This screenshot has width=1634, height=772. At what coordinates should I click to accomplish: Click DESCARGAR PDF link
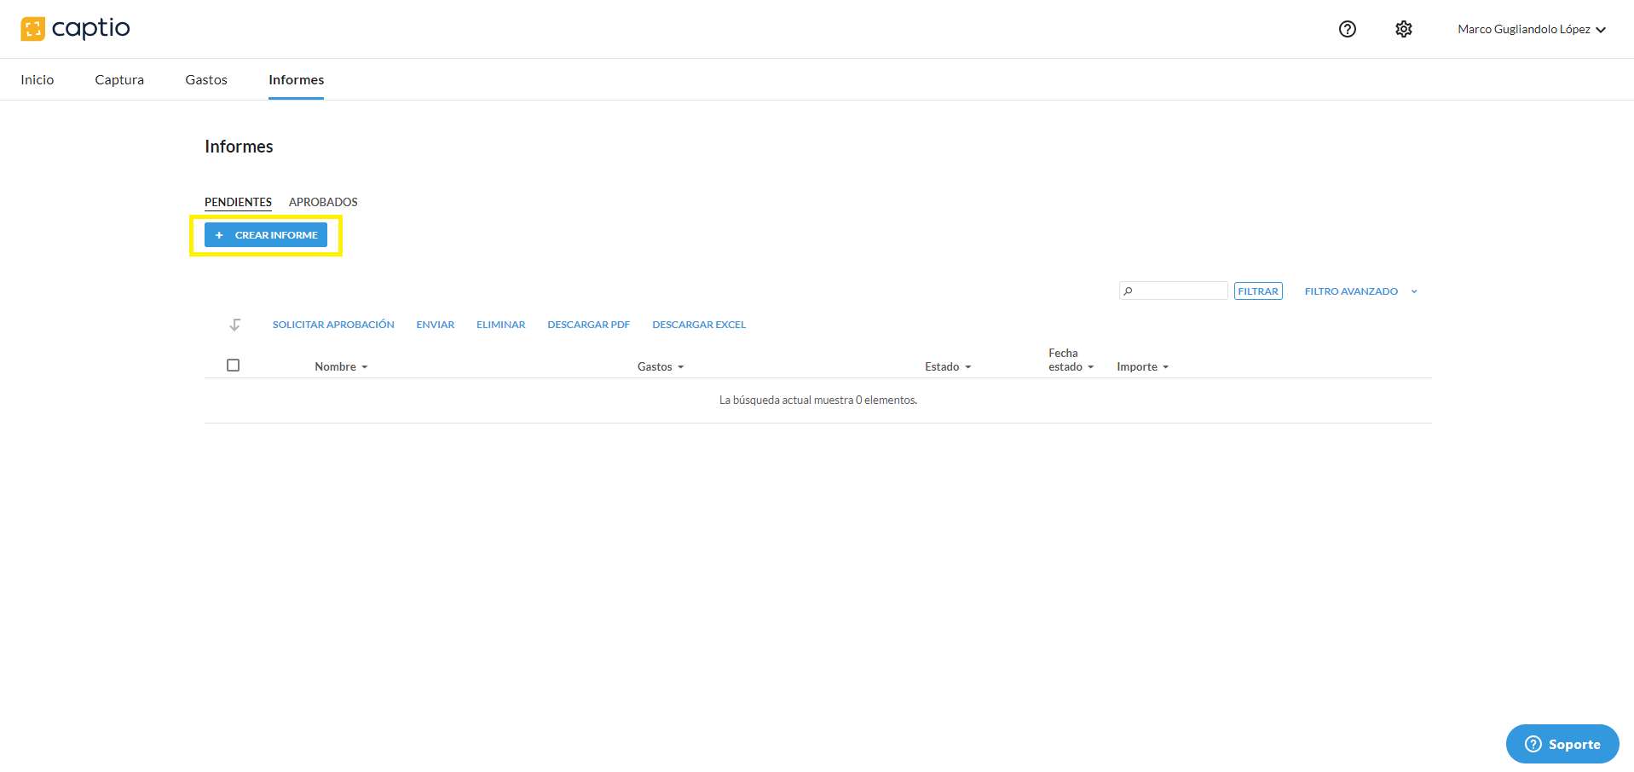coord(589,325)
